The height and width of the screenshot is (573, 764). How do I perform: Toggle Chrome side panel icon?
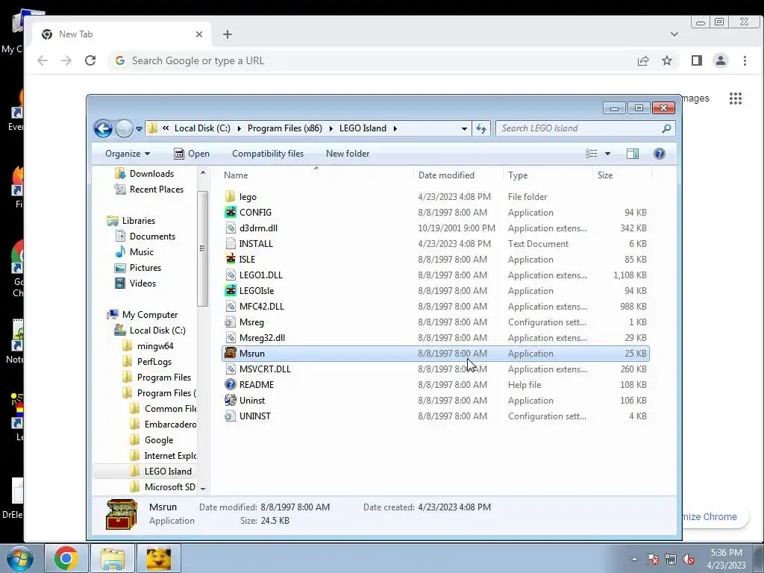click(697, 60)
